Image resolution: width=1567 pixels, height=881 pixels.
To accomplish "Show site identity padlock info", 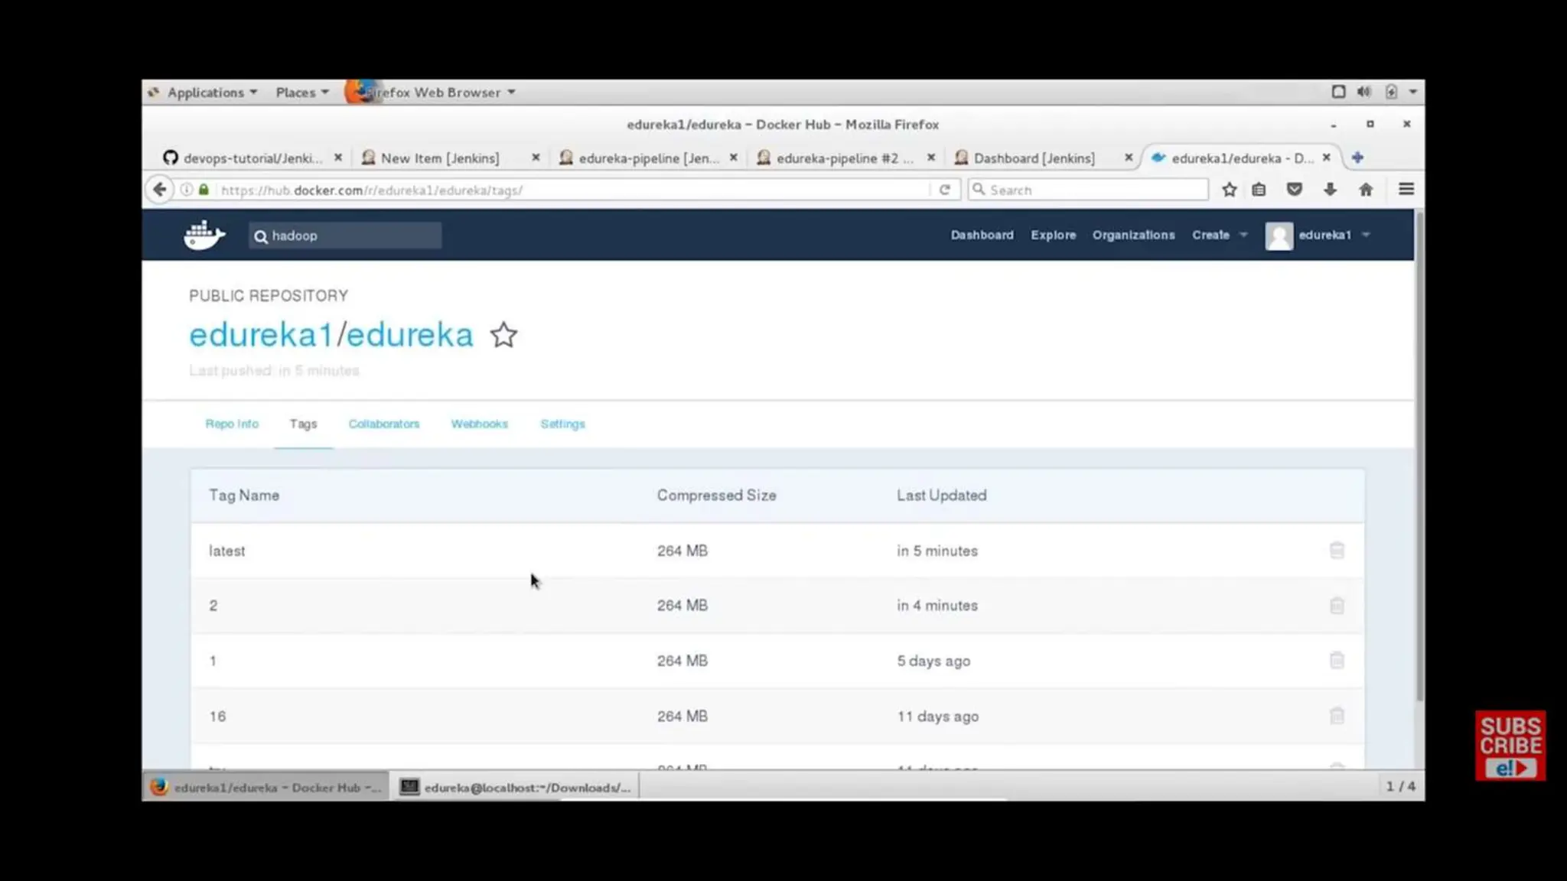I will point(204,190).
